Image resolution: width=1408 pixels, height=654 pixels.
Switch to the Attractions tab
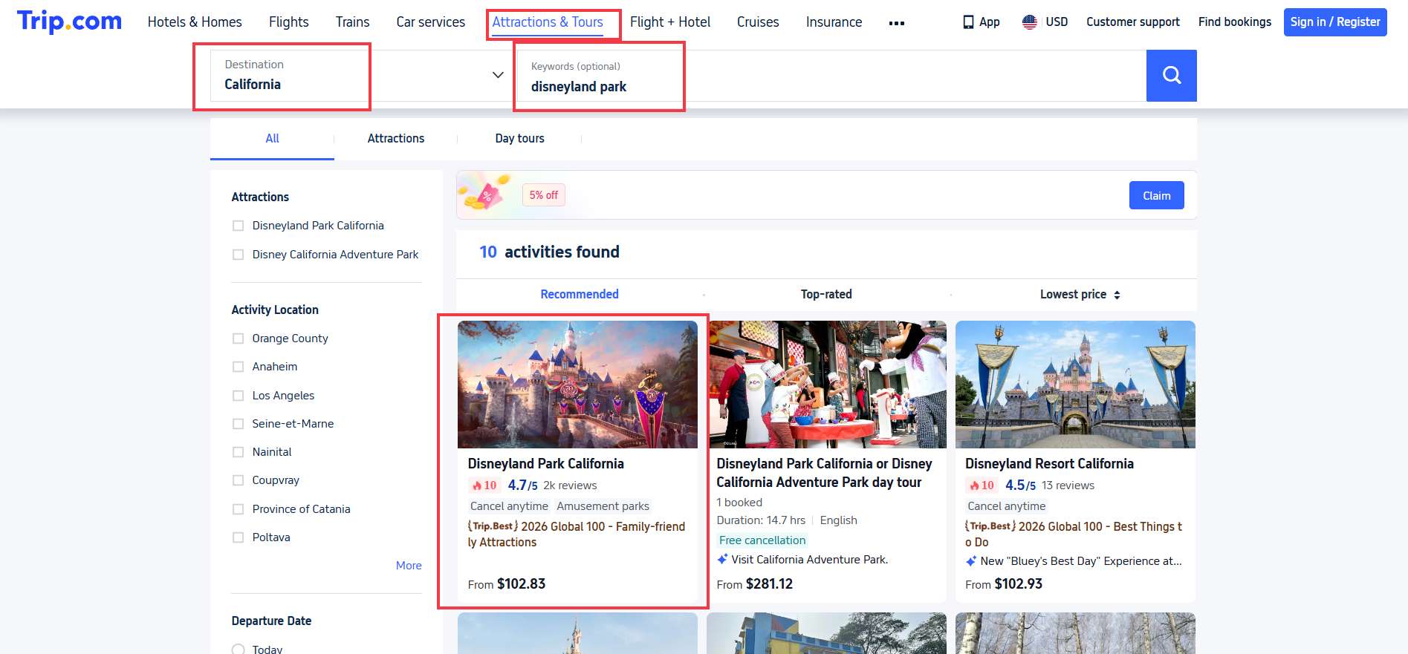[x=396, y=139]
